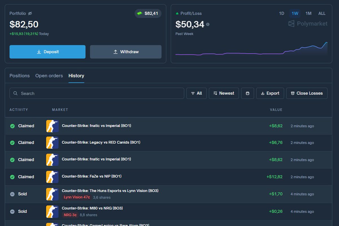Open the calendar date filter
The height and width of the screenshot is (226, 339).
pos(247,93)
